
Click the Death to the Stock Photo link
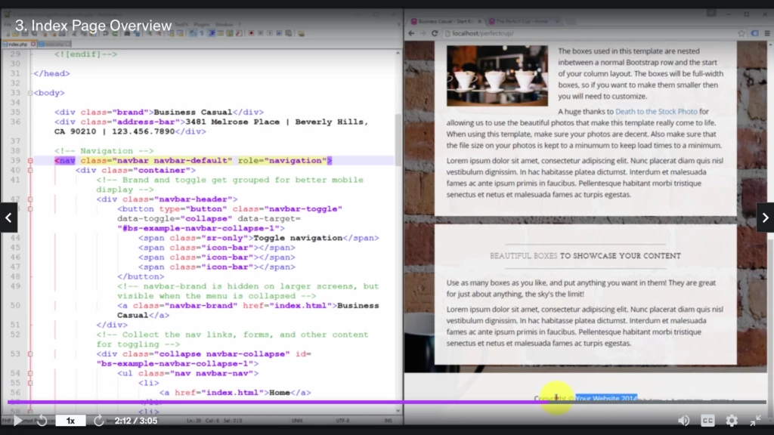pos(656,112)
